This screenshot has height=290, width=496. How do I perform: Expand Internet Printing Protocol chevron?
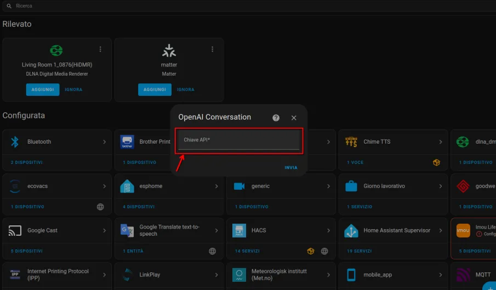tap(104, 275)
